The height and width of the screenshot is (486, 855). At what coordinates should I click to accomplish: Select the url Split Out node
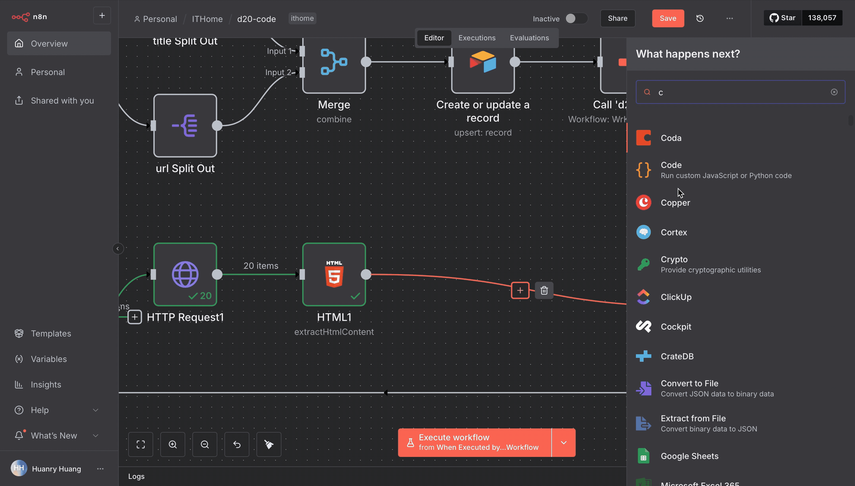coord(185,126)
